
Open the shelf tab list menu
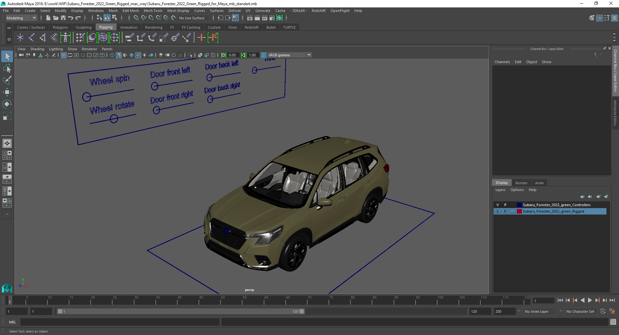(x=9, y=28)
